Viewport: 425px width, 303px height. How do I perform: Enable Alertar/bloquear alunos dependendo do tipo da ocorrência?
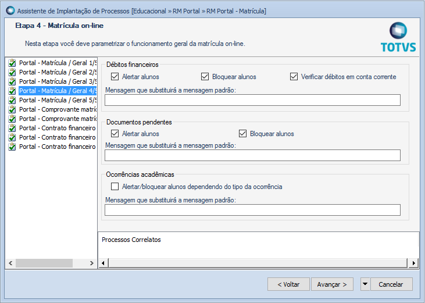click(x=115, y=187)
